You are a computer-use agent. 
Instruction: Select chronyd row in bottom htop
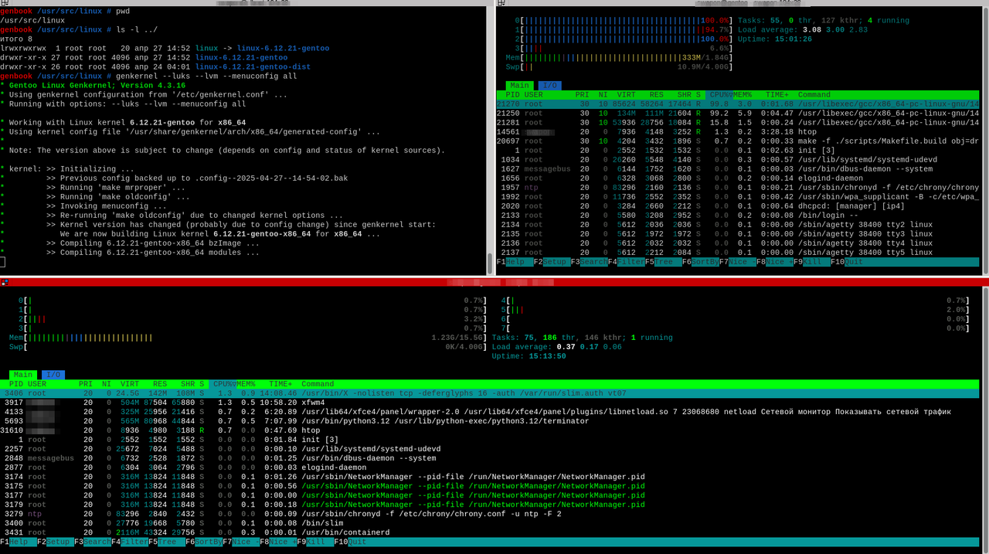point(490,514)
